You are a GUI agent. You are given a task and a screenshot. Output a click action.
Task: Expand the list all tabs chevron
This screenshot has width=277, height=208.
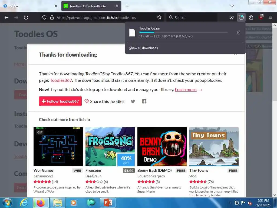point(232,6)
